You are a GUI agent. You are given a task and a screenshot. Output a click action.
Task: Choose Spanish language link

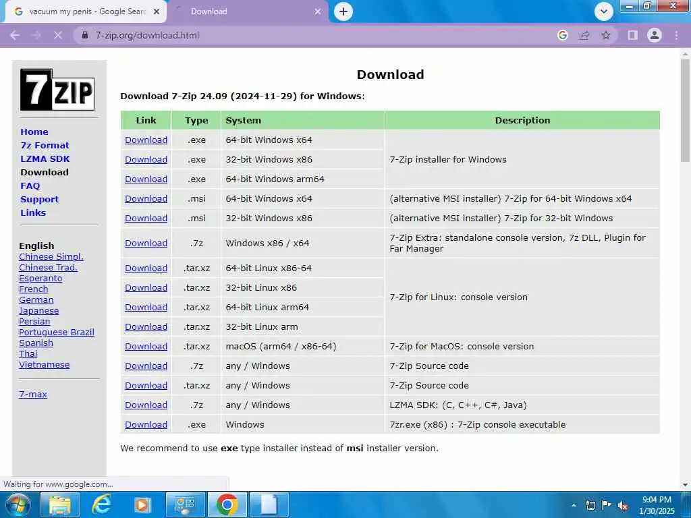(x=36, y=343)
